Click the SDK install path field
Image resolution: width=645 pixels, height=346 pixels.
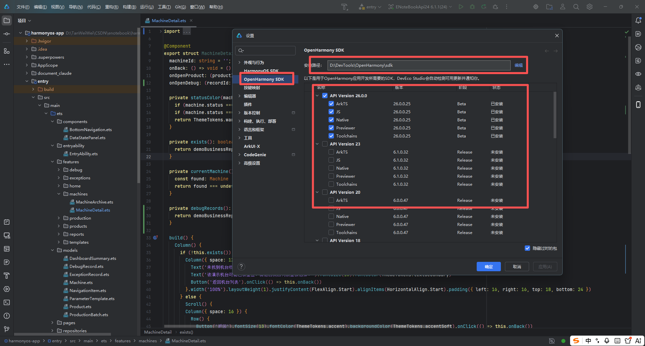pyautogui.click(x=419, y=65)
